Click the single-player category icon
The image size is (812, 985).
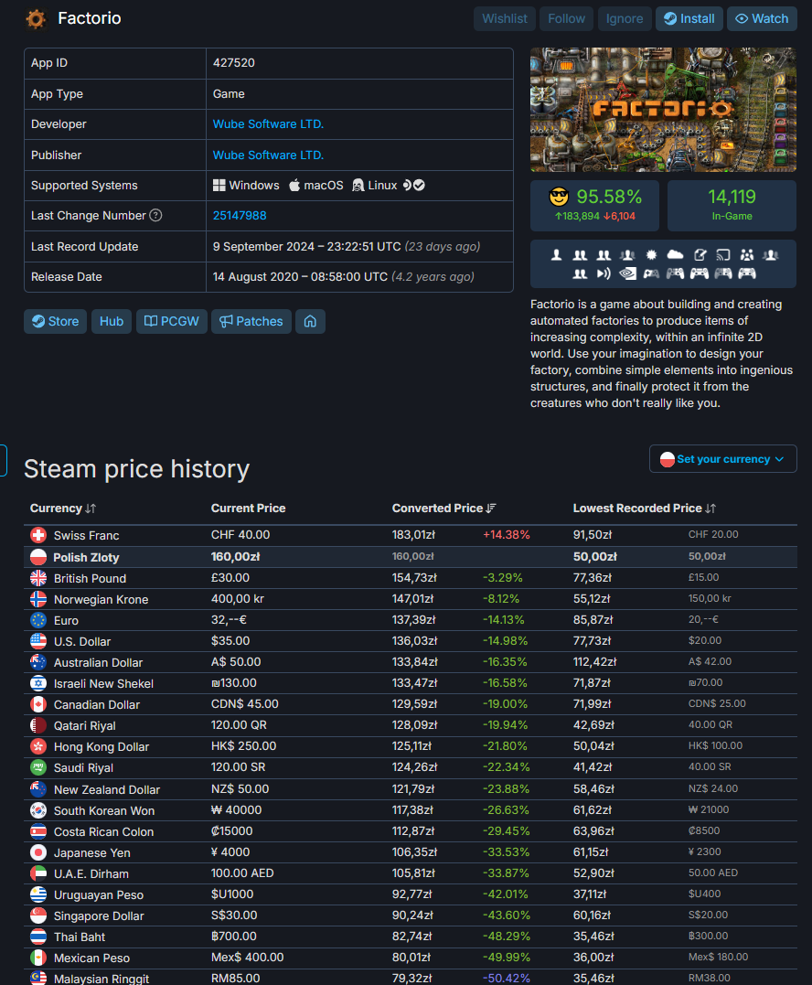(x=556, y=254)
